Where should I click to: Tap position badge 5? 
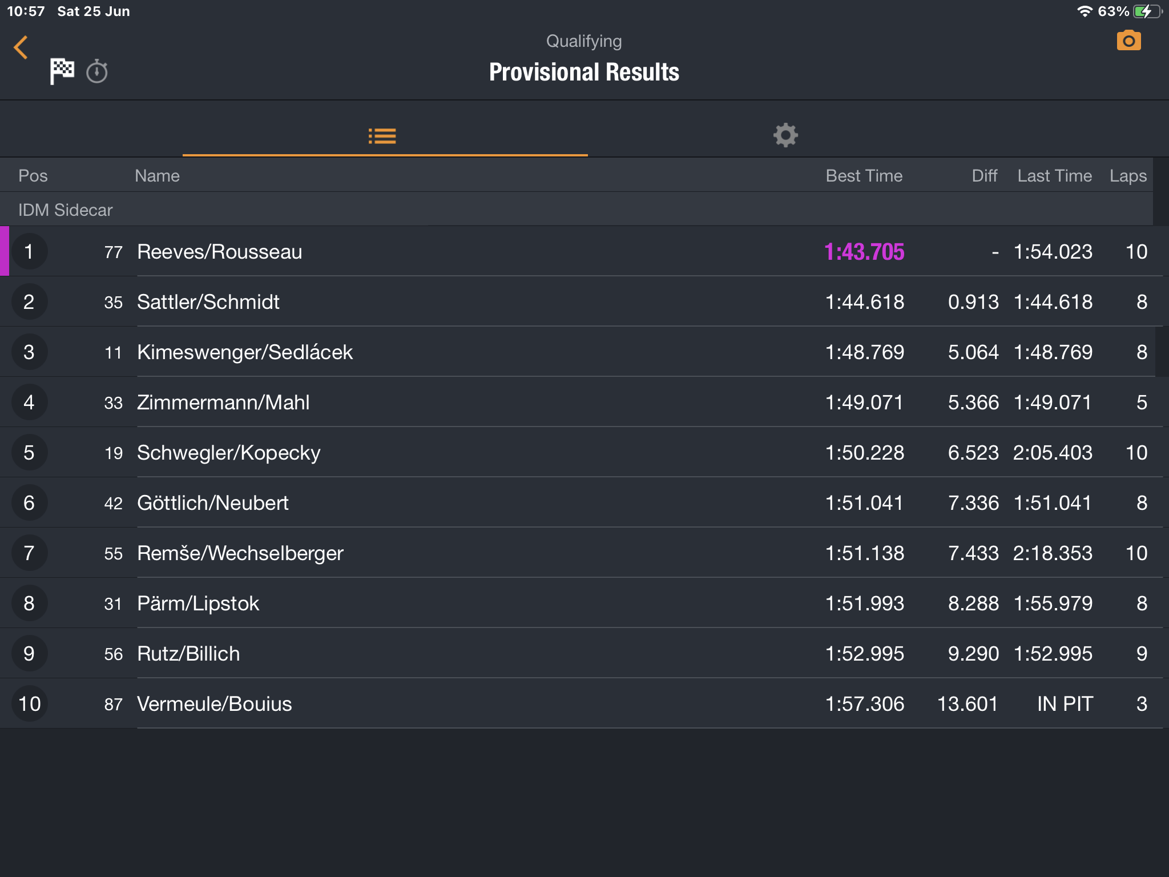coord(29,453)
